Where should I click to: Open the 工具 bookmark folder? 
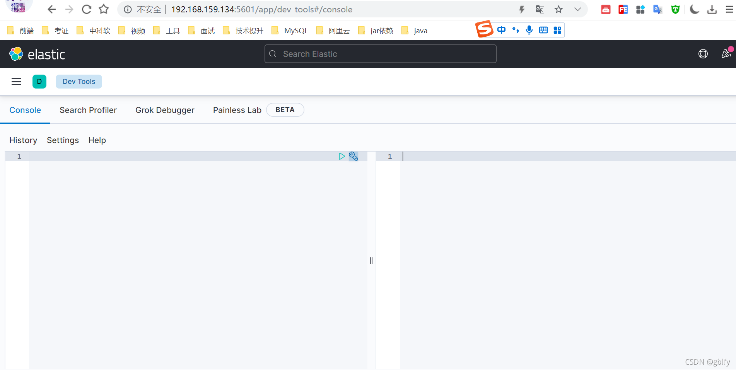[167, 31]
